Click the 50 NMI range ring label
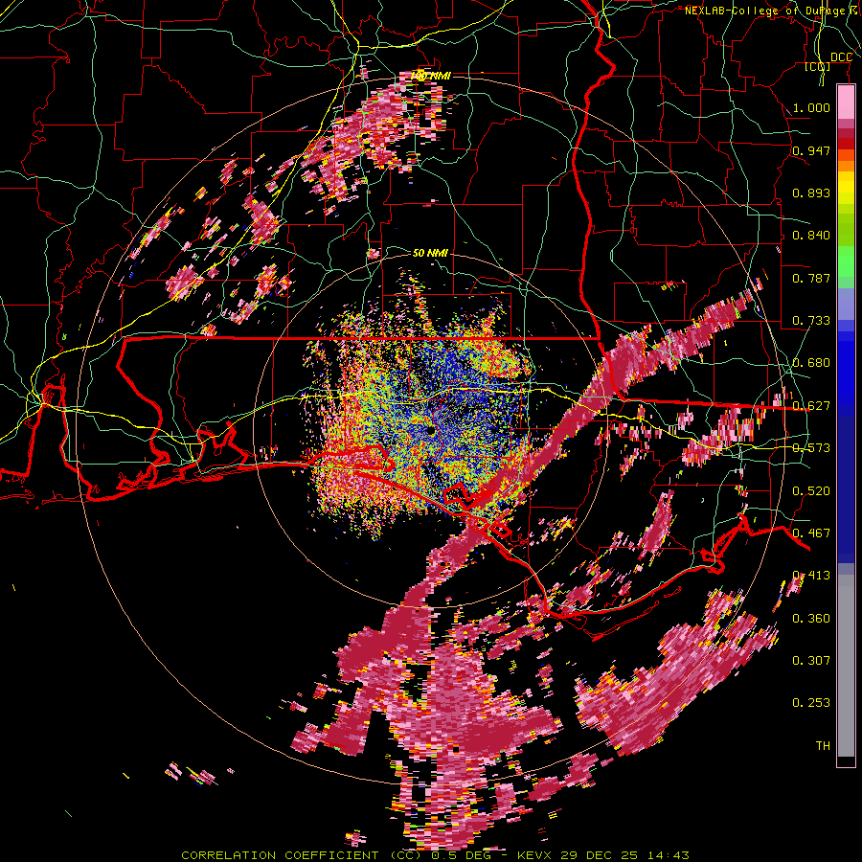The height and width of the screenshot is (862, 862). pyautogui.click(x=430, y=253)
